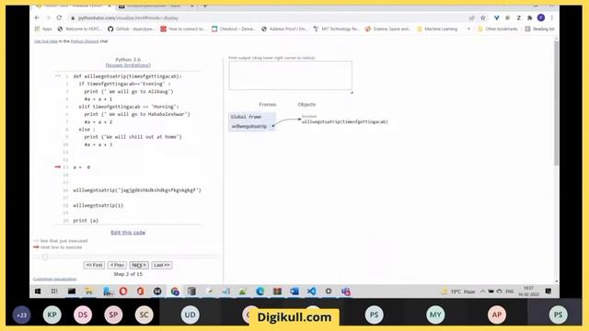Open the Science, Space bookmark
This screenshot has height=331, width=589.
coord(388,29)
